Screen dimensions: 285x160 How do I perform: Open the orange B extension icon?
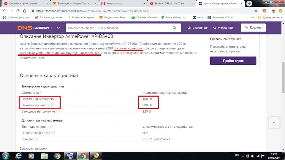[x=264, y=11]
